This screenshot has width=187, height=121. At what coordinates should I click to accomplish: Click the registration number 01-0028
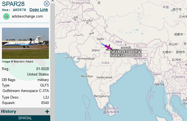(x=42, y=69)
